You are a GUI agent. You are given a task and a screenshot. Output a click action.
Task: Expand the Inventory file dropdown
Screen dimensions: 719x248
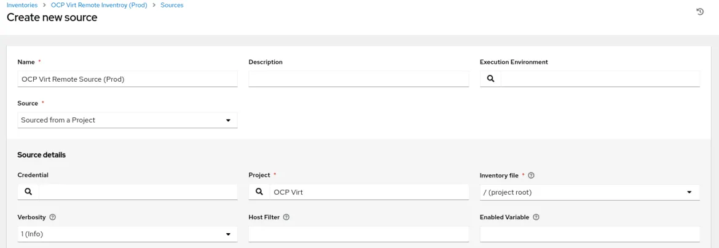click(589, 192)
